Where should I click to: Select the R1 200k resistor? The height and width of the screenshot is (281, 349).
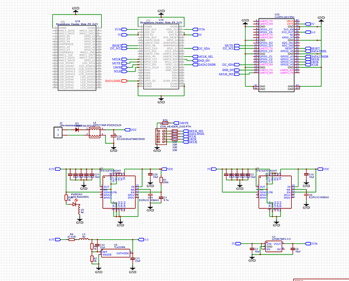click(x=161, y=180)
